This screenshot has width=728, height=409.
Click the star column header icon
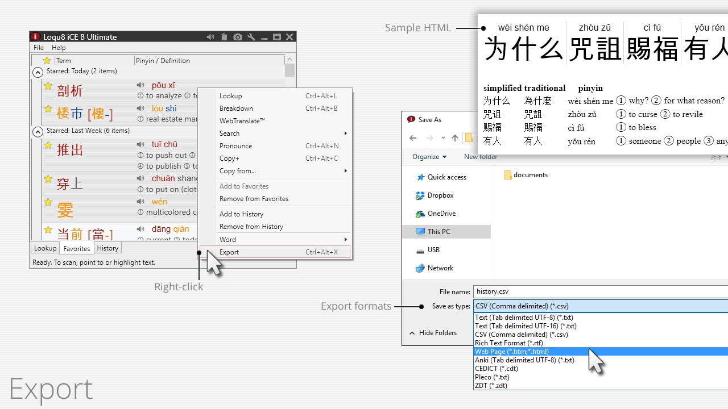click(47, 60)
